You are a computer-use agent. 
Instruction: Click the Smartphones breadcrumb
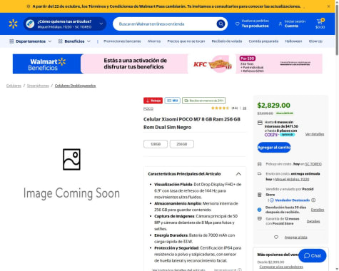38,86
